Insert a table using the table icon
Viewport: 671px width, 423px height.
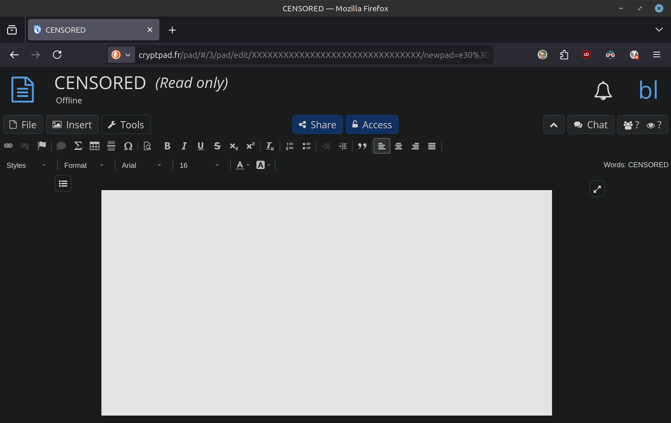coord(95,146)
